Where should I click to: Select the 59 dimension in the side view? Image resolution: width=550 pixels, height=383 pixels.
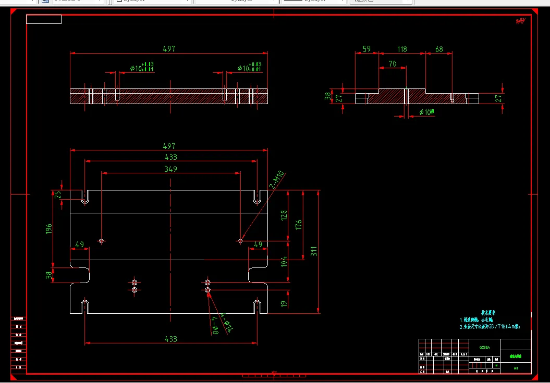(366, 49)
